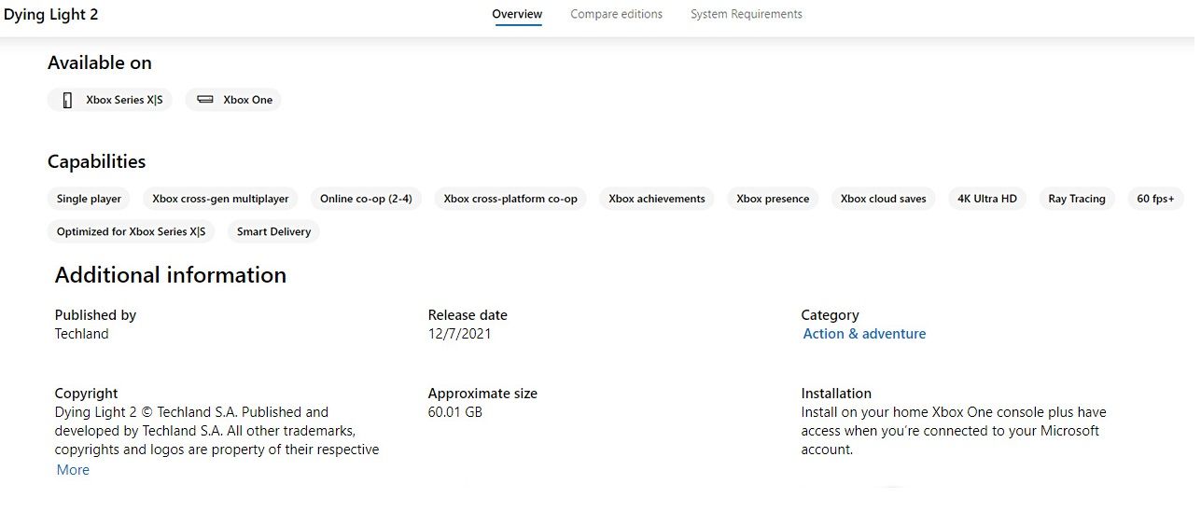
Task: Select the Xbox One platform chip
Action: point(233,100)
